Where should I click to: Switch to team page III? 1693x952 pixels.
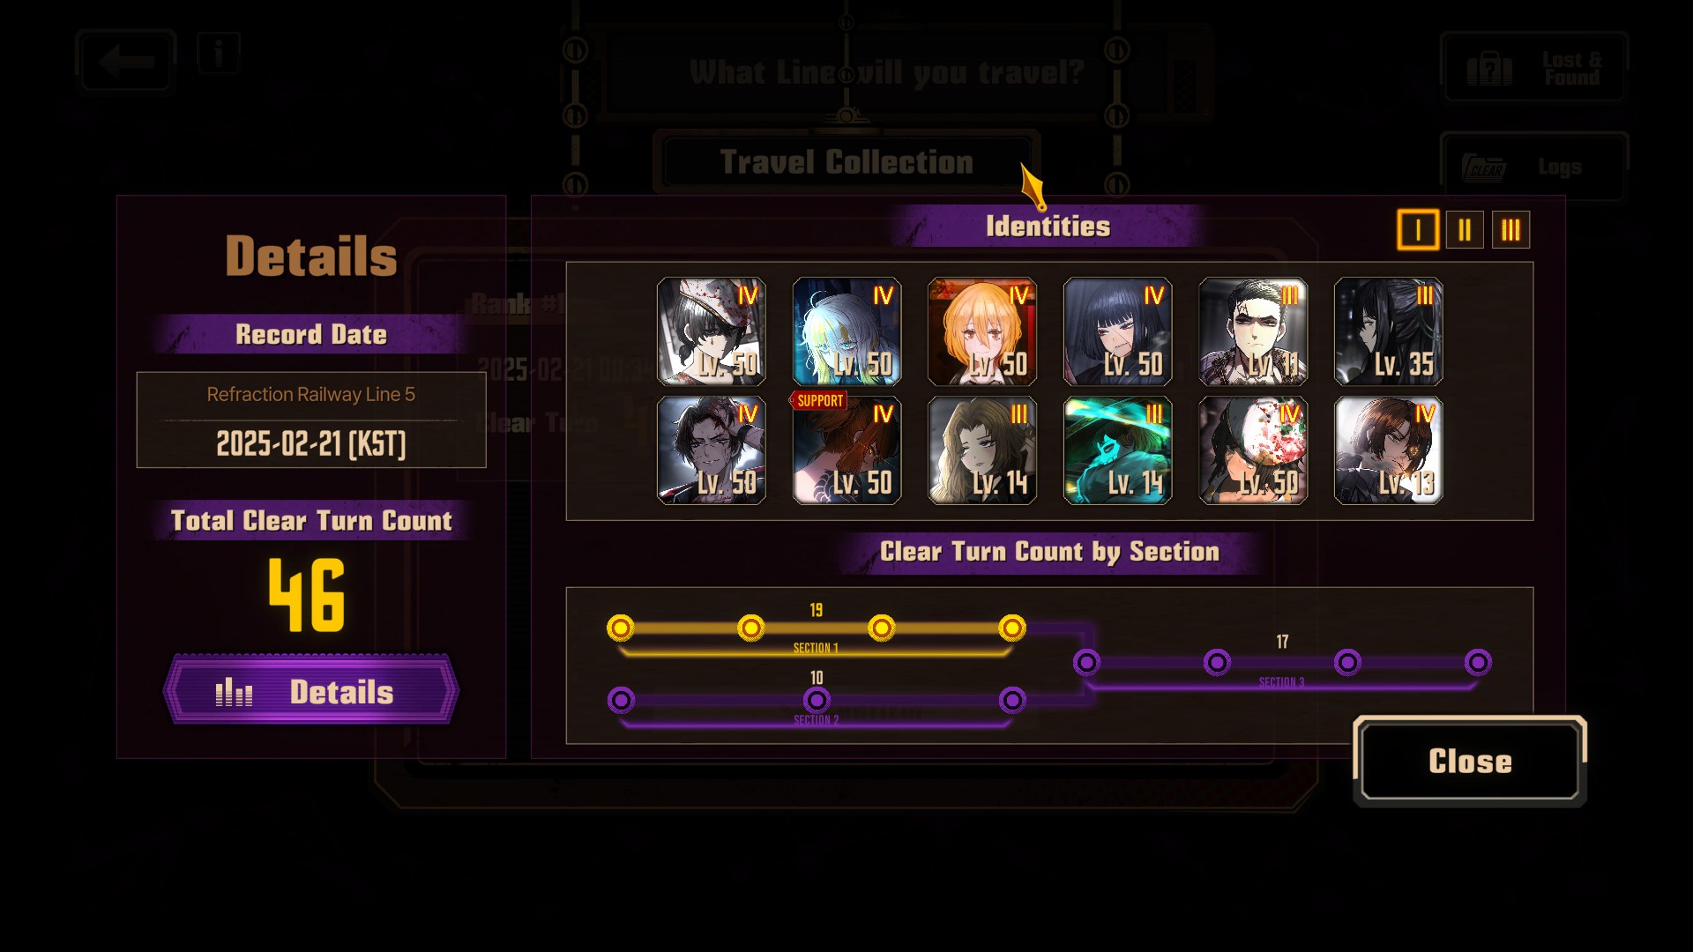tap(1510, 230)
